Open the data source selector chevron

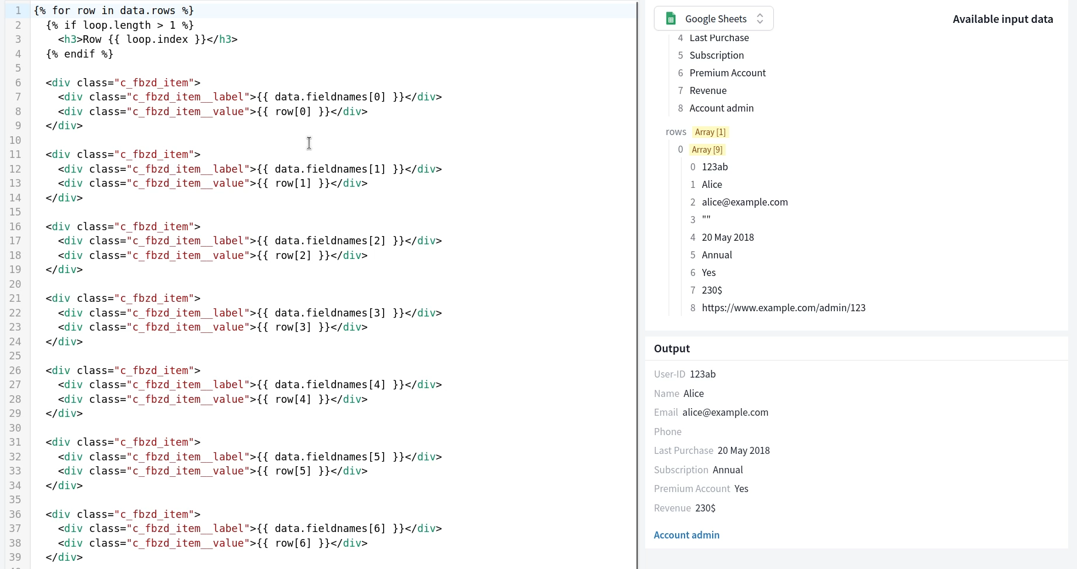(x=759, y=18)
